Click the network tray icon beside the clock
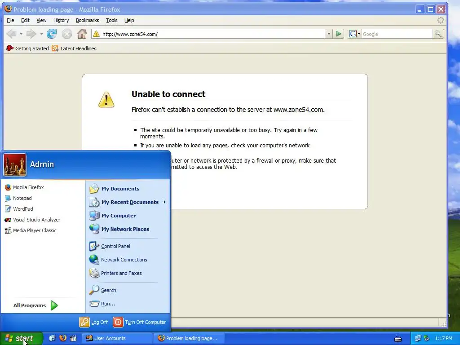The width and height of the screenshot is (460, 345). (x=418, y=338)
